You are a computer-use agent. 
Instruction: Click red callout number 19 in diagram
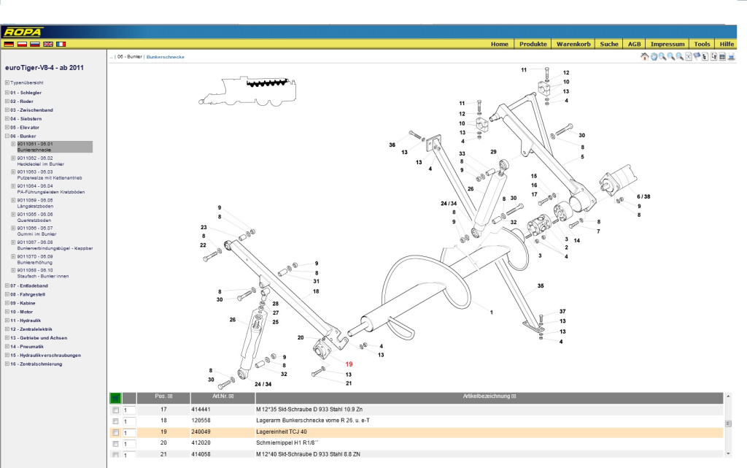[349, 364]
